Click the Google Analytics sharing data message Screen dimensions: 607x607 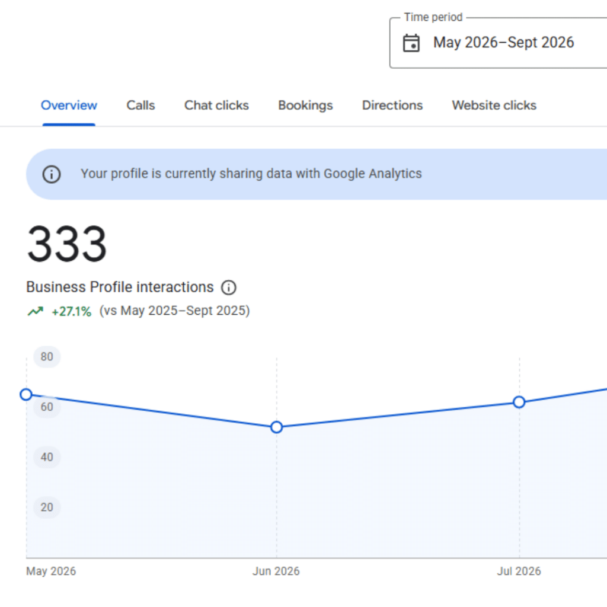click(251, 174)
